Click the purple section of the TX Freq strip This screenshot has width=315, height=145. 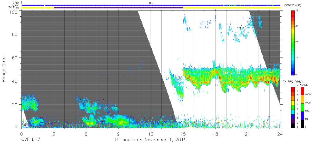[x=119, y=8]
